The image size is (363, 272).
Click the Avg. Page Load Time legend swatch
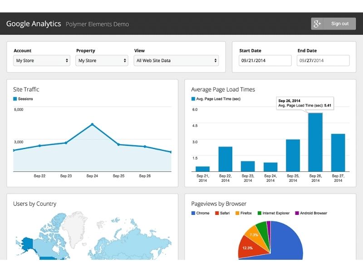coord(193,99)
